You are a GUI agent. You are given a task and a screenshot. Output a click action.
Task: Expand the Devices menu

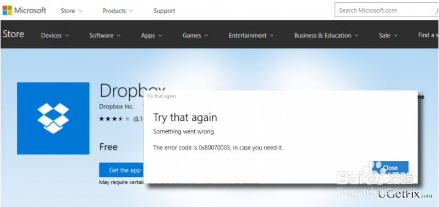coord(55,36)
